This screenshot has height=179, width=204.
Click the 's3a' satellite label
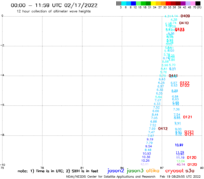(190, 171)
